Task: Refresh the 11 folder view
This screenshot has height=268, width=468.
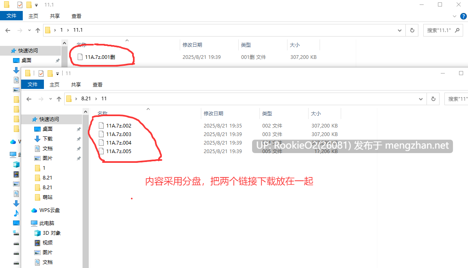Action: pos(433,99)
